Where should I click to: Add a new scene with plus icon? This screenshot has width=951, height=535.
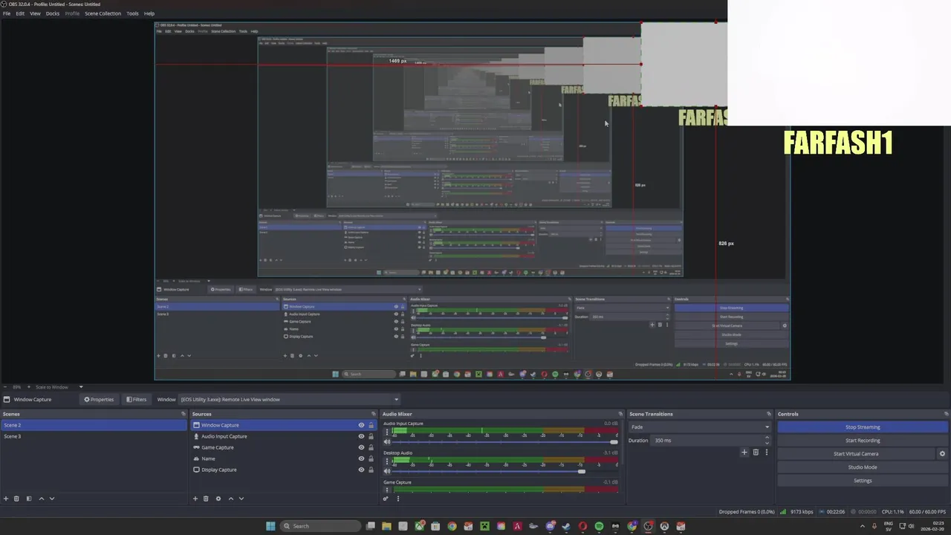6,499
